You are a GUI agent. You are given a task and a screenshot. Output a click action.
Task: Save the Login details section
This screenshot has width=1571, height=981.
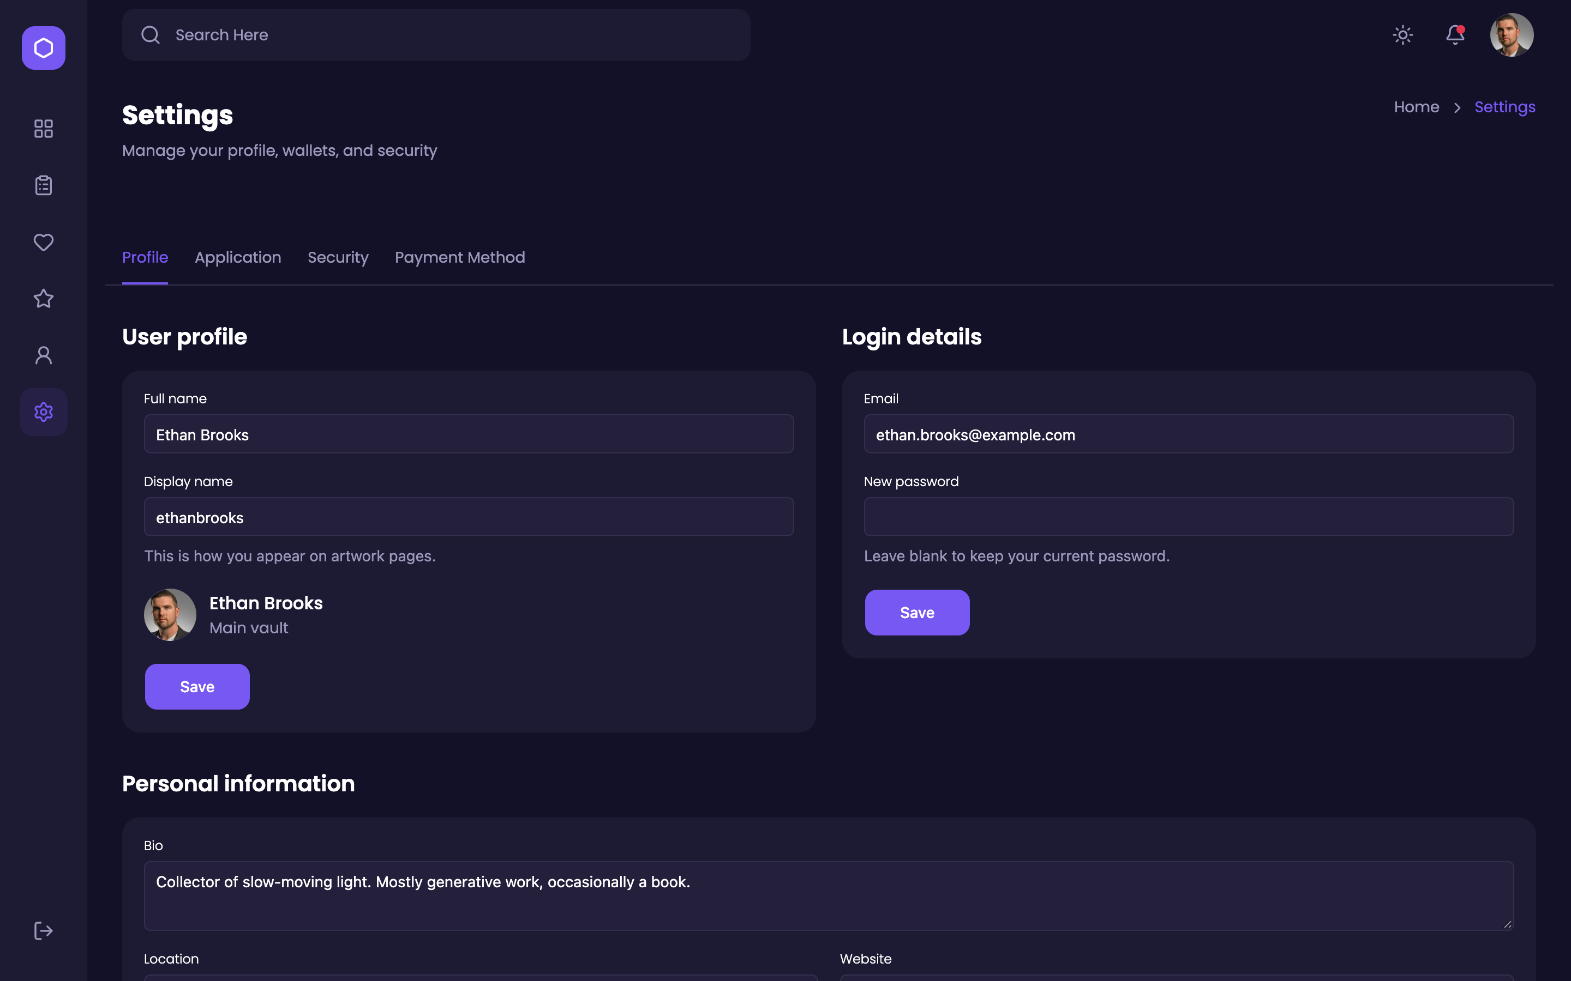918,613
